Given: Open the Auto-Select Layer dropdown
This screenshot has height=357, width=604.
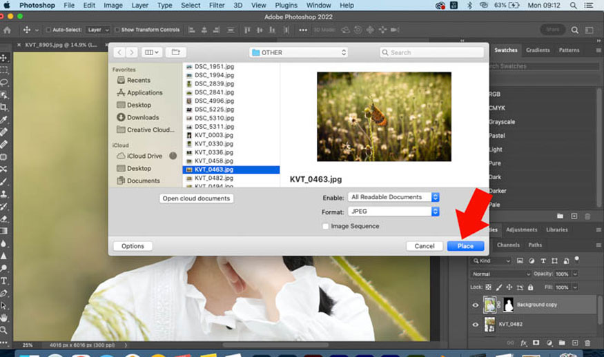Looking at the screenshot, I should point(98,30).
